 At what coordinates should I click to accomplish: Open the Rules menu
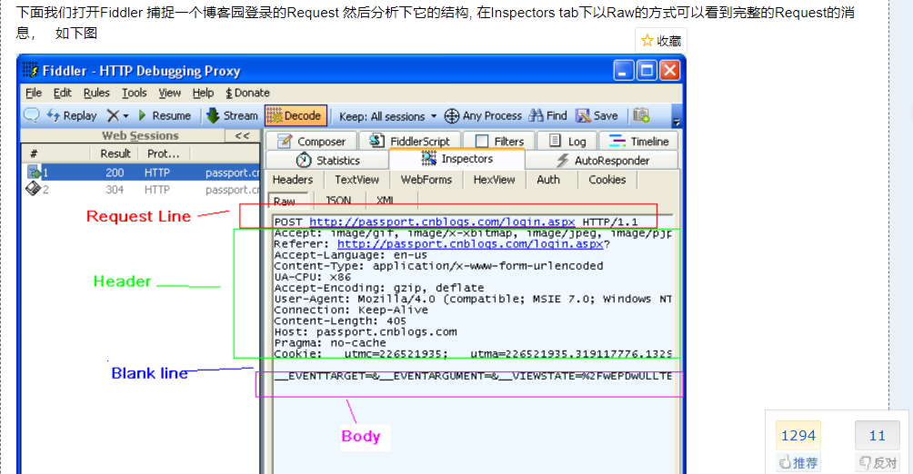(96, 93)
